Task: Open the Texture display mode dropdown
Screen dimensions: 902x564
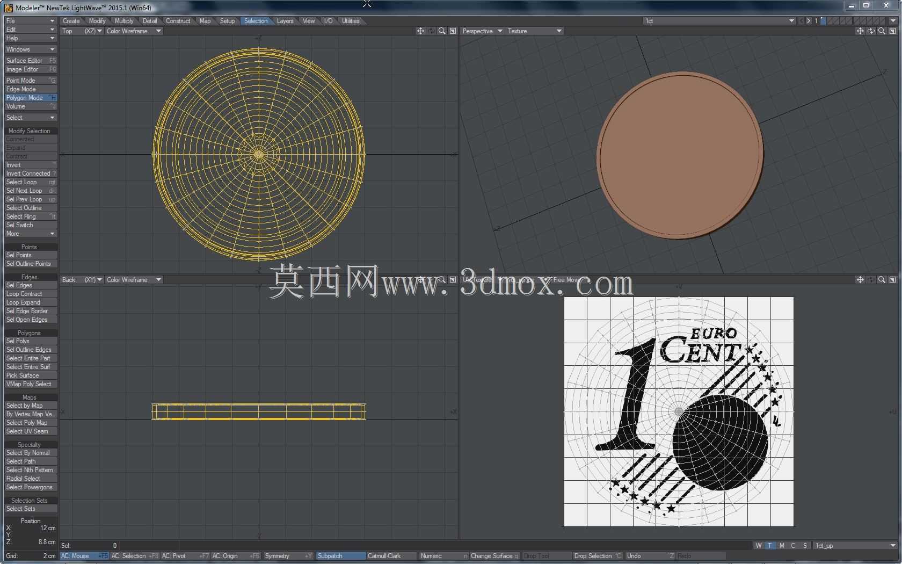Action: tap(534, 31)
